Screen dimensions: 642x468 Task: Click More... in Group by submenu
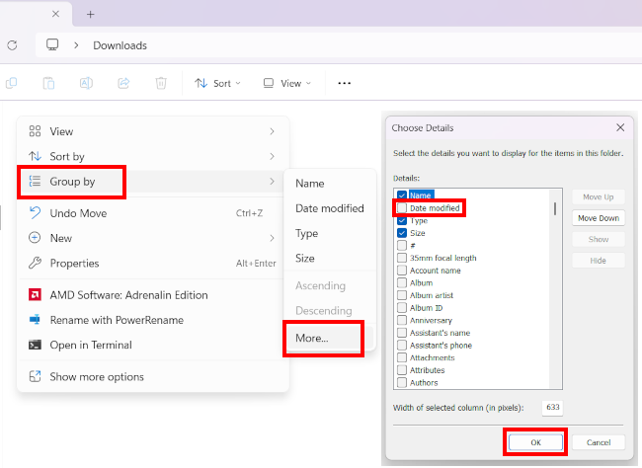330,338
